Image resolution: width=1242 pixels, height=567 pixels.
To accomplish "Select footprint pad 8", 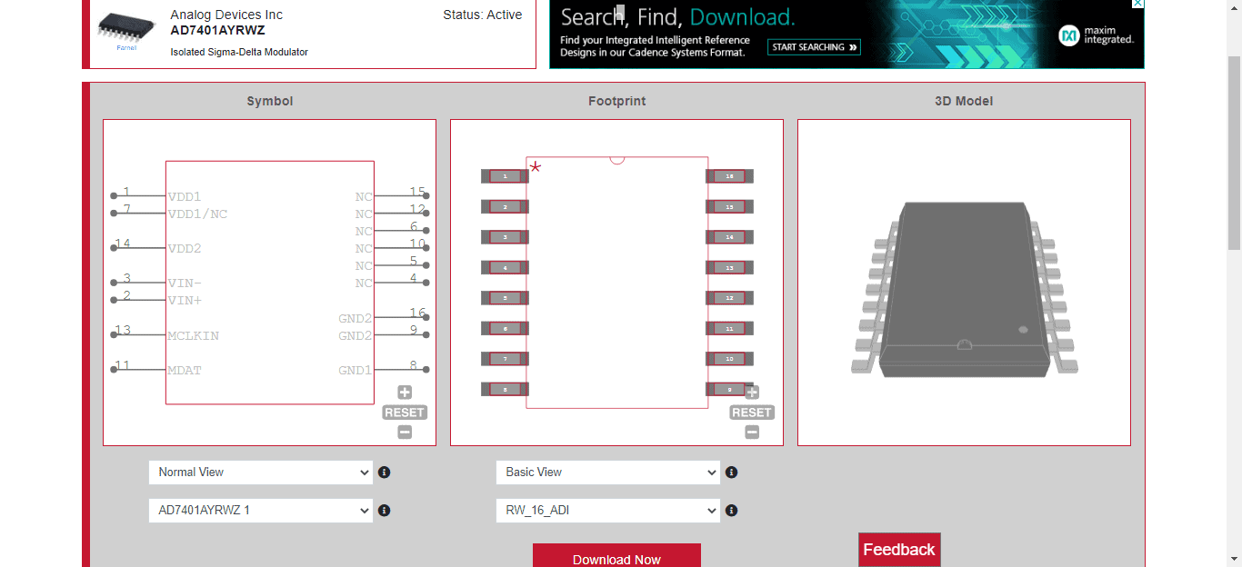I will (x=505, y=389).
